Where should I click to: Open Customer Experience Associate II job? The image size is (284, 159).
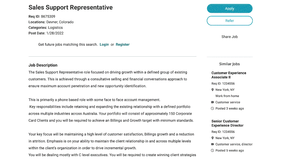point(229,75)
